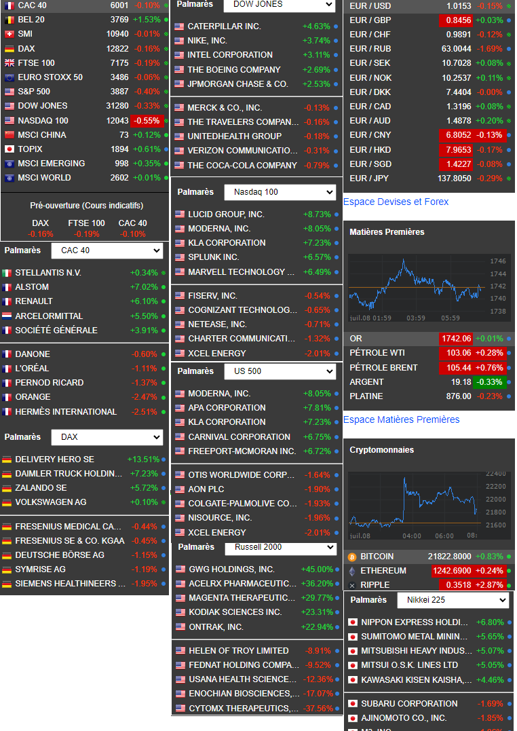
Task: Select the PÉTROLE BRENT commodity row
Action: [x=429, y=368]
